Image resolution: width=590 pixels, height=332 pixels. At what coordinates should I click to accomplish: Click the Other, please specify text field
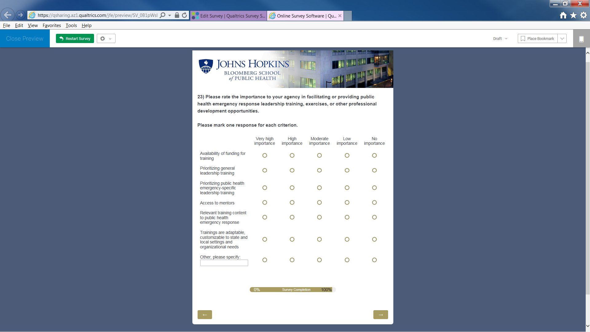coord(224,263)
